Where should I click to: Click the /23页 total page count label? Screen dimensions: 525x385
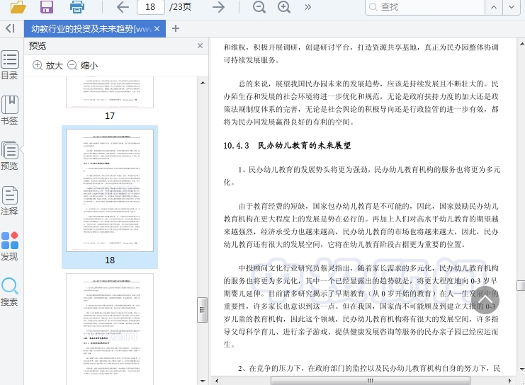pyautogui.click(x=180, y=7)
